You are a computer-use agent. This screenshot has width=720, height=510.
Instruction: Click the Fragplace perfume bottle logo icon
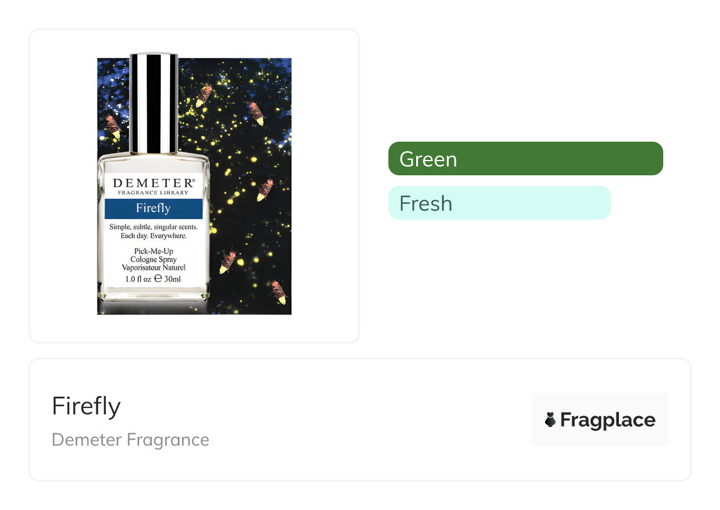[550, 420]
